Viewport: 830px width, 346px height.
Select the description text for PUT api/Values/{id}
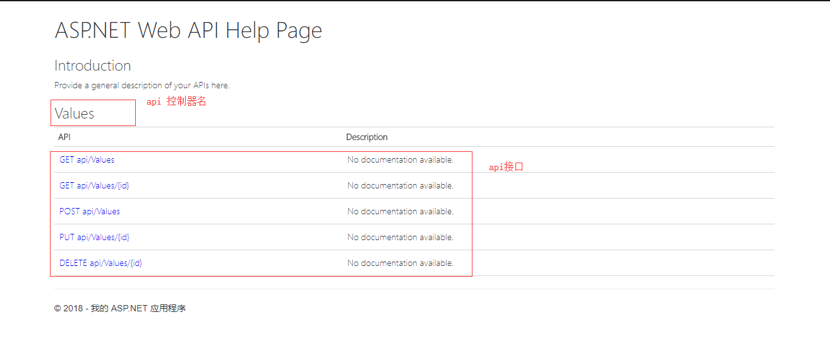point(400,238)
